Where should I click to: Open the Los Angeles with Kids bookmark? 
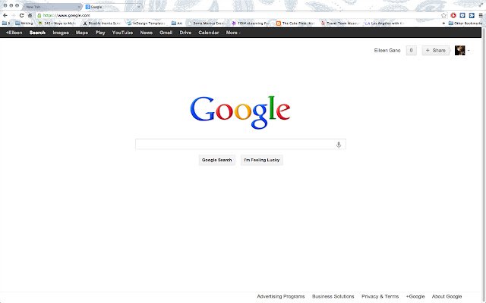click(385, 23)
